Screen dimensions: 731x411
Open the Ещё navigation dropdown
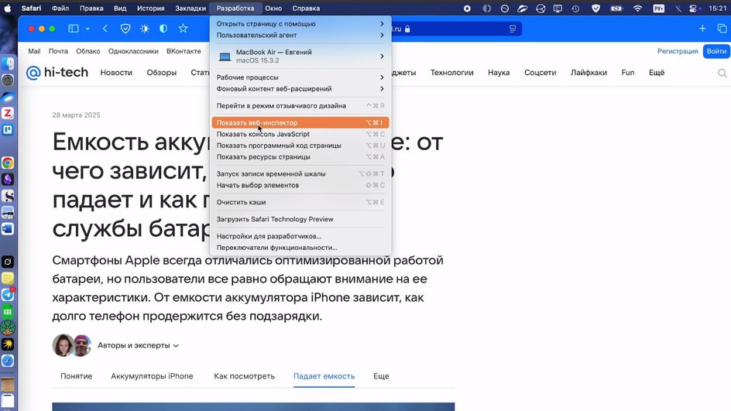click(x=657, y=73)
